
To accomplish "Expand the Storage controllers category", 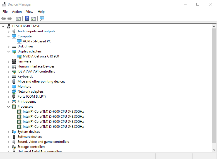I will [9, 147].
